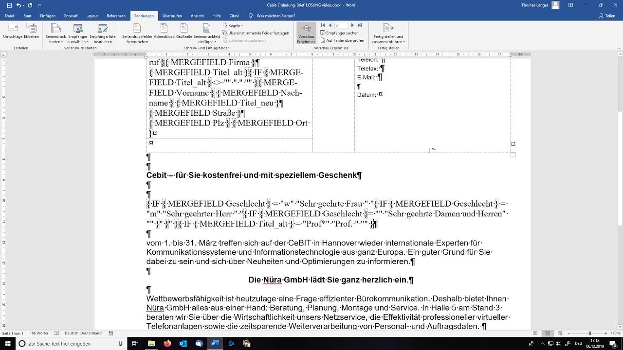
Task: Create envelopes with Umschläge
Action: pyautogui.click(x=12, y=31)
